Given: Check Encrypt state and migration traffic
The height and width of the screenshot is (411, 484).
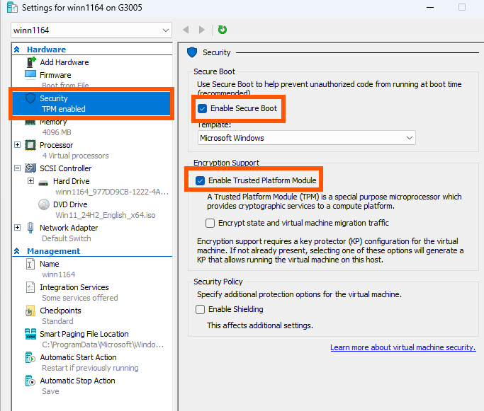Looking at the screenshot, I should point(210,223).
